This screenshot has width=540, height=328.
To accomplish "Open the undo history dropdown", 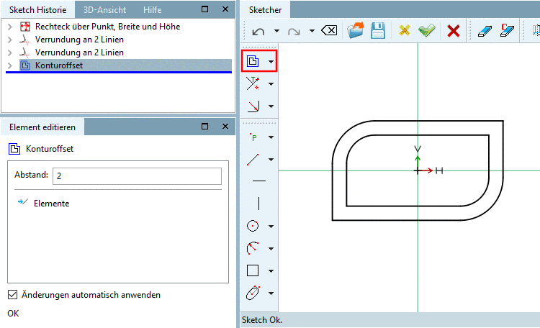I will click(276, 31).
